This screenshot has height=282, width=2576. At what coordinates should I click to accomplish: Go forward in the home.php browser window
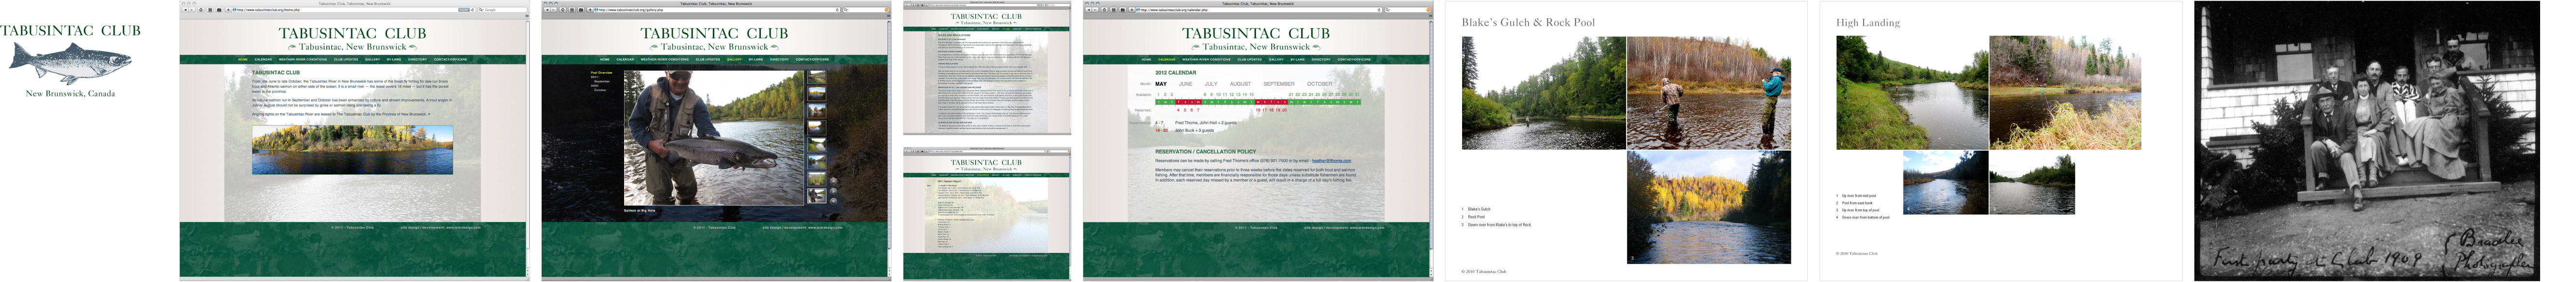coord(191,10)
